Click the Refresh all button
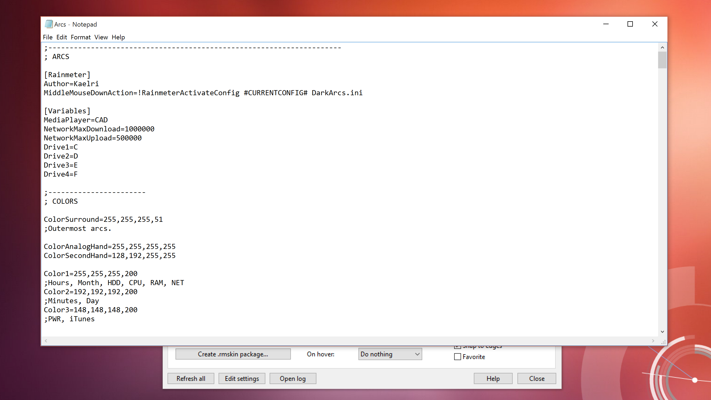The image size is (711, 400). click(x=191, y=378)
